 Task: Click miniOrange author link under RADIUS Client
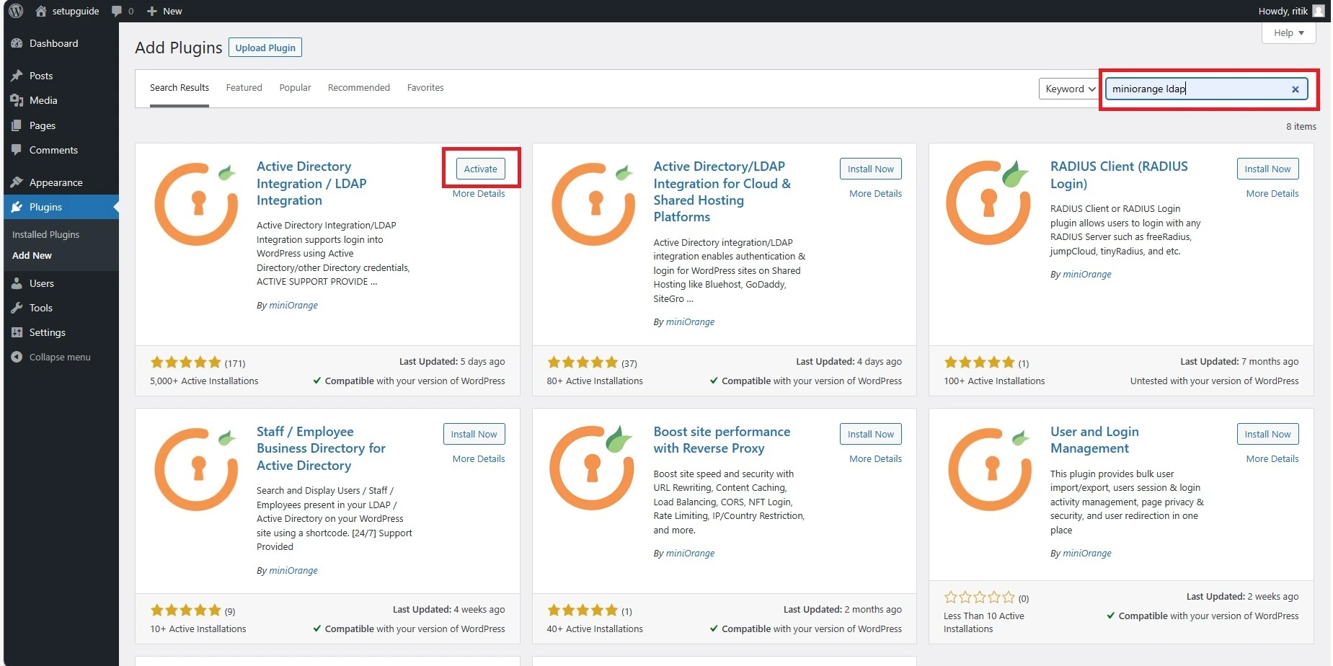tap(1086, 274)
